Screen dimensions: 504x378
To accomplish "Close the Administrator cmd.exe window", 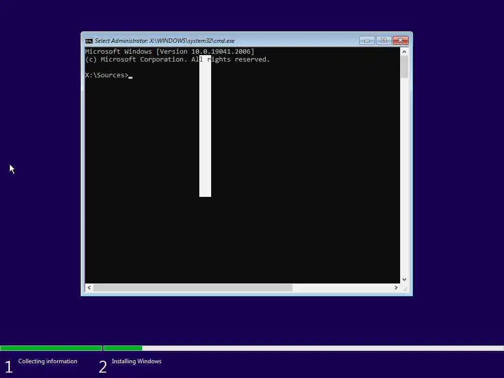I will pyautogui.click(x=401, y=40).
